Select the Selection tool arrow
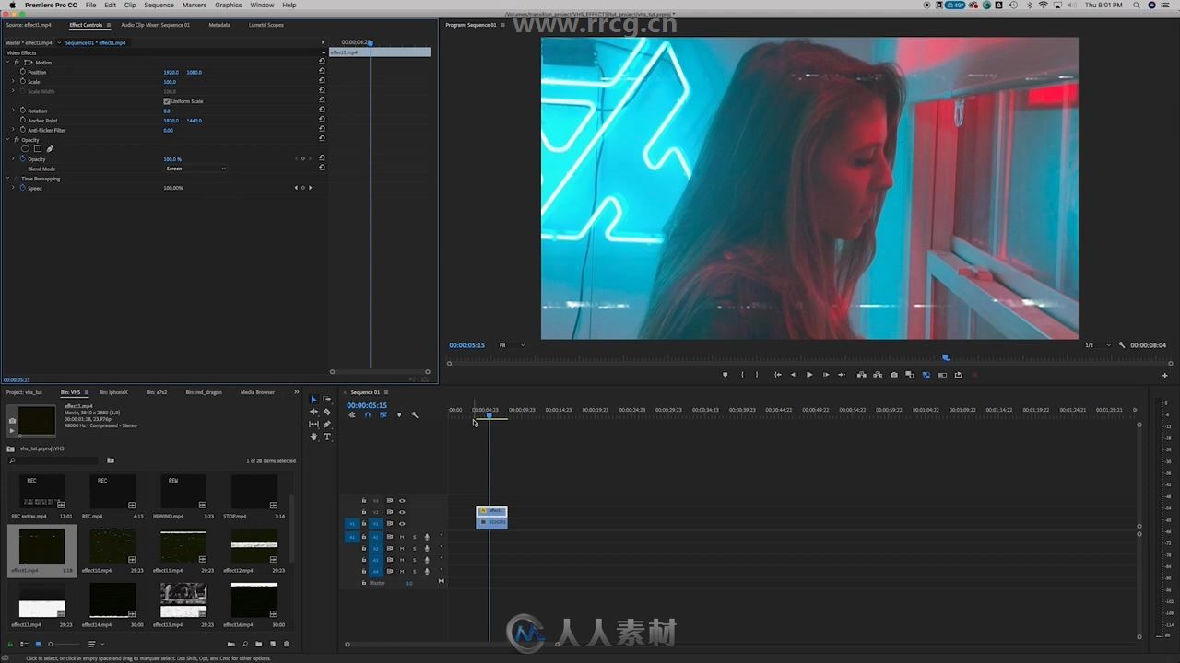 coord(313,400)
